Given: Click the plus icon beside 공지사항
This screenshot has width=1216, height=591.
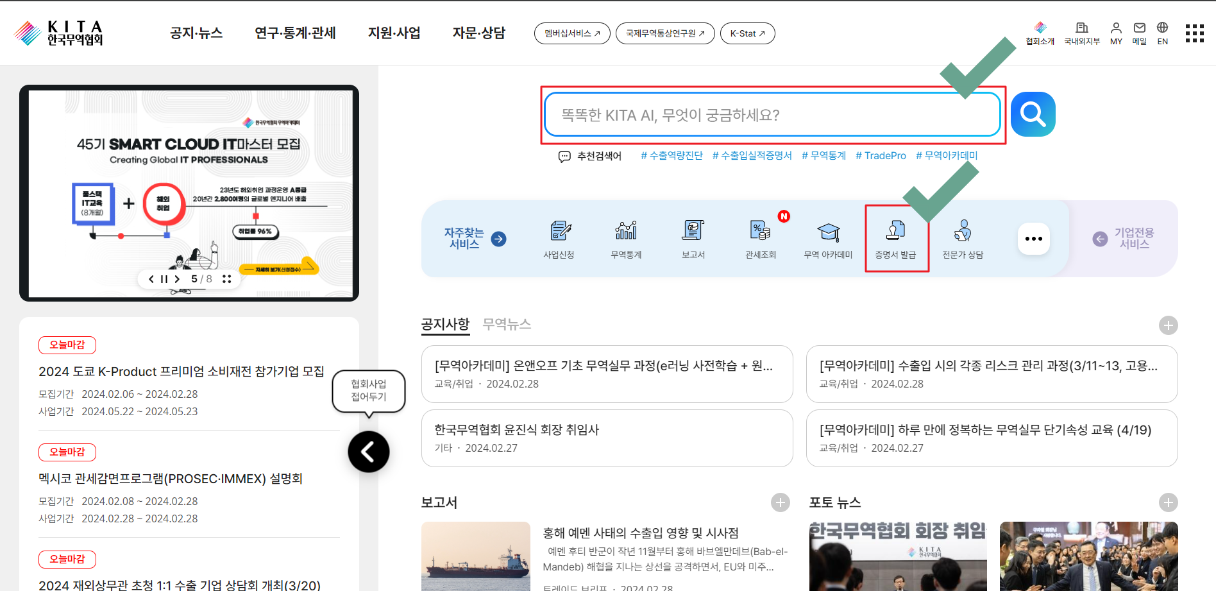Looking at the screenshot, I should click(x=1168, y=325).
